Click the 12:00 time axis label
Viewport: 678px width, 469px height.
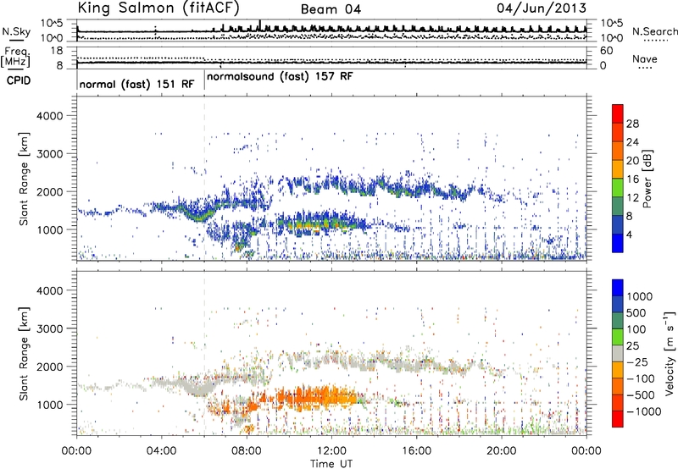(331, 451)
